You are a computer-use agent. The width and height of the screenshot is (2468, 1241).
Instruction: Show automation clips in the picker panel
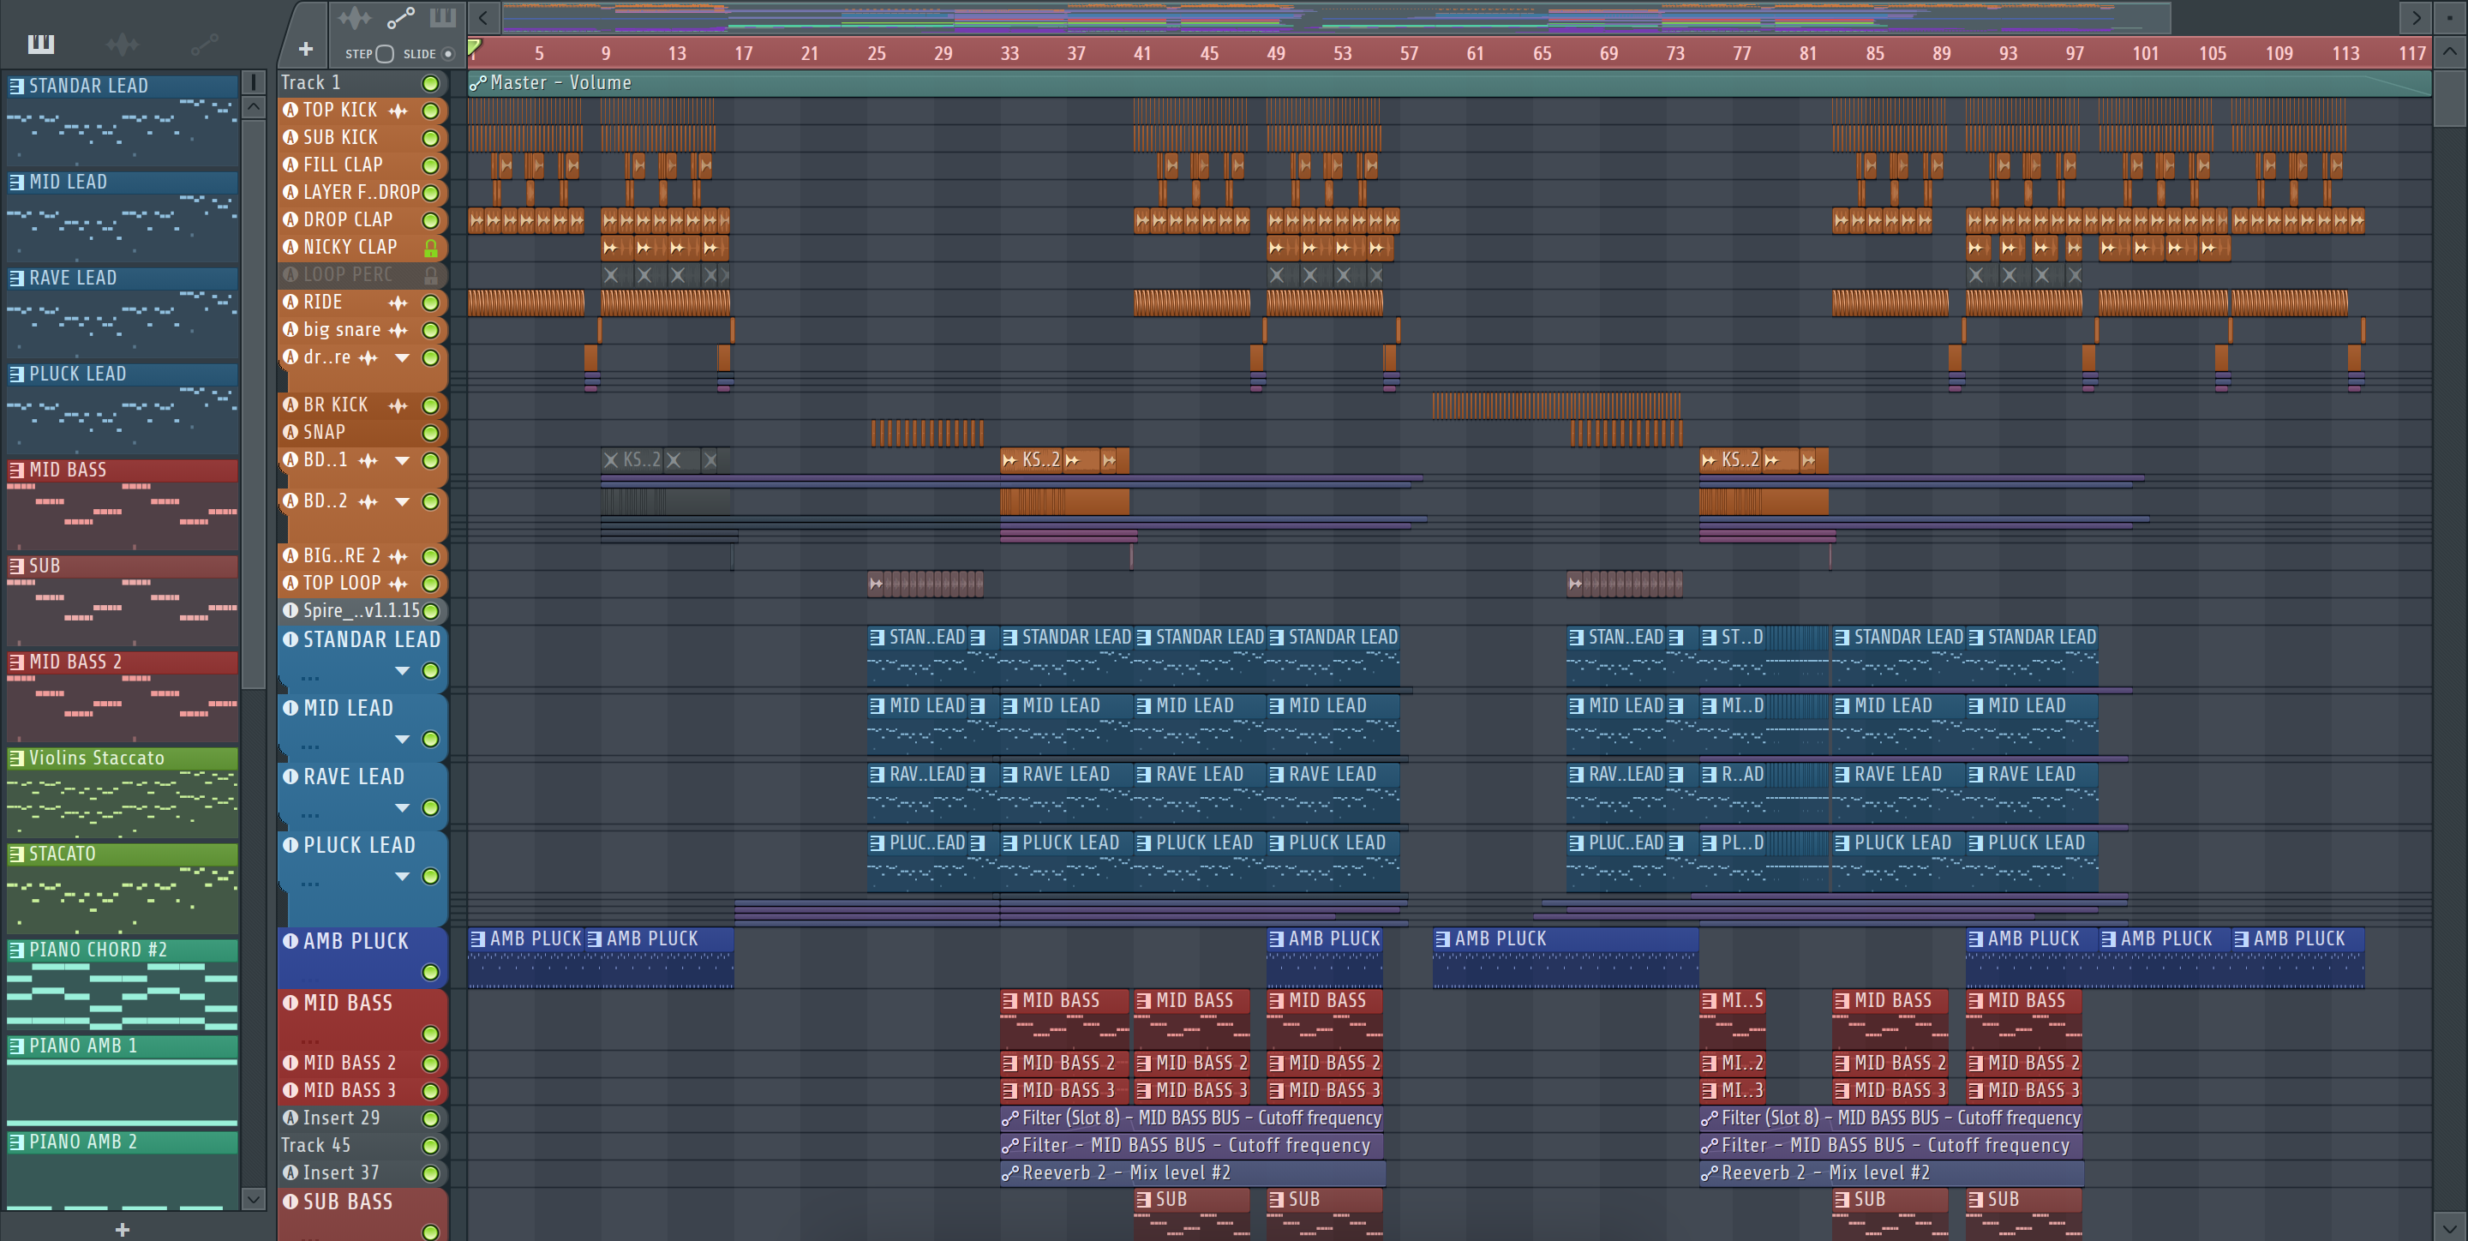[204, 44]
